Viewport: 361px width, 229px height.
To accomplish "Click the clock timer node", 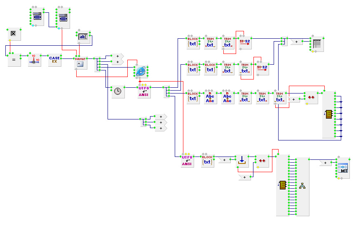I will (118, 92).
